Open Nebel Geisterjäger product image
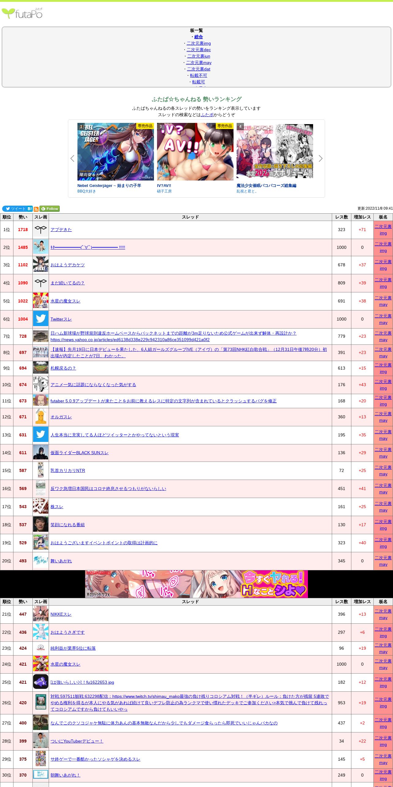The width and height of the screenshot is (393, 787). [116, 151]
